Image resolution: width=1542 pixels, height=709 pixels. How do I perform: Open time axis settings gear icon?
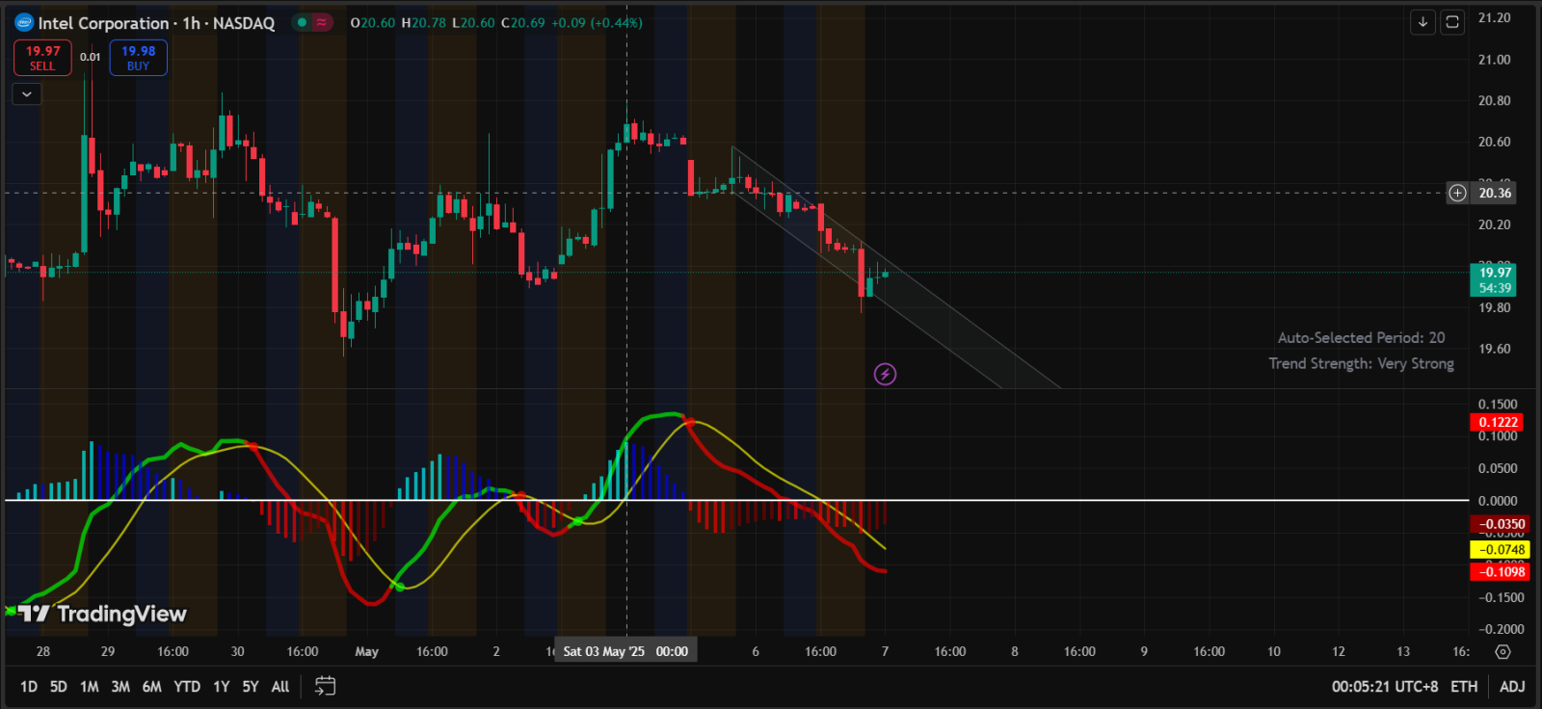point(1502,652)
